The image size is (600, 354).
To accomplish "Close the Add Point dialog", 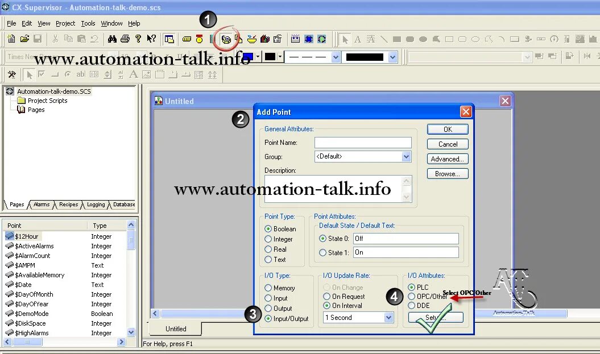I will [x=465, y=111].
